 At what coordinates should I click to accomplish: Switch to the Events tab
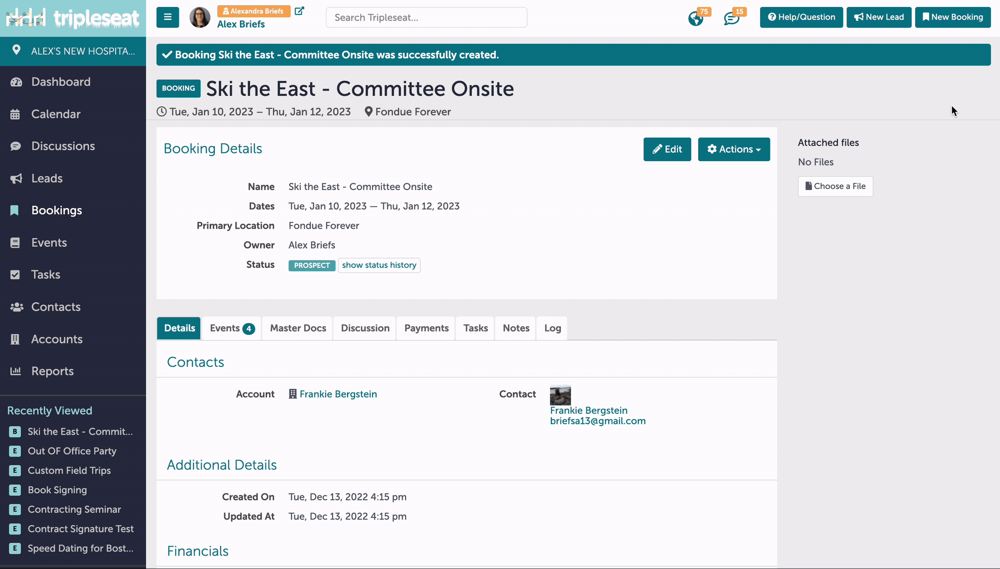coord(232,328)
